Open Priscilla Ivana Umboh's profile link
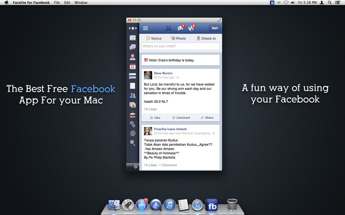The image size is (345, 215). [x=170, y=129]
